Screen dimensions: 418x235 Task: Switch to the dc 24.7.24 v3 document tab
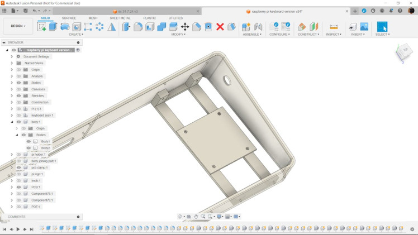(x=127, y=12)
